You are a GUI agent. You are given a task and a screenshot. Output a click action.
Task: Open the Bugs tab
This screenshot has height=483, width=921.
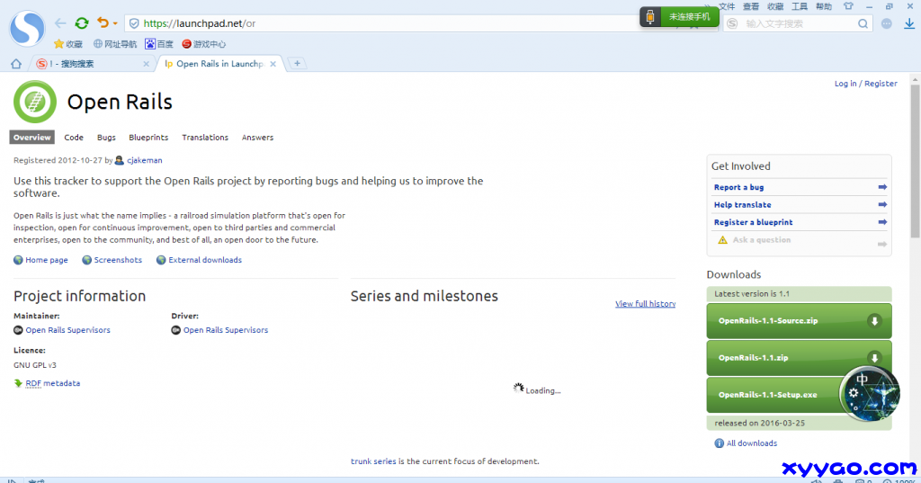coord(106,138)
